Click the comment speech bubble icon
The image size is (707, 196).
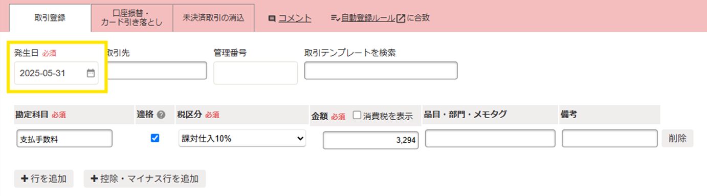[x=272, y=18]
